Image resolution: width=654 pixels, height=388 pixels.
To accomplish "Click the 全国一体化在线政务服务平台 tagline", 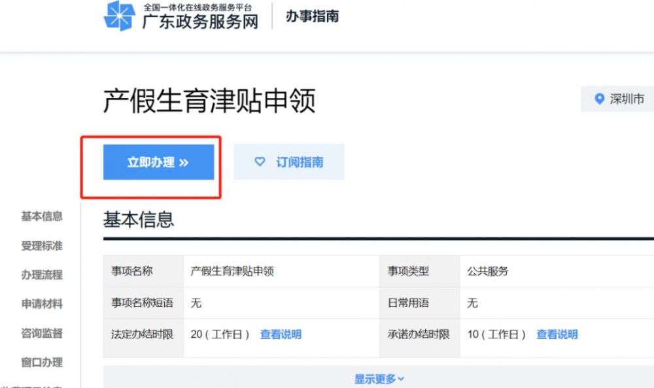I will pyautogui.click(x=198, y=7).
